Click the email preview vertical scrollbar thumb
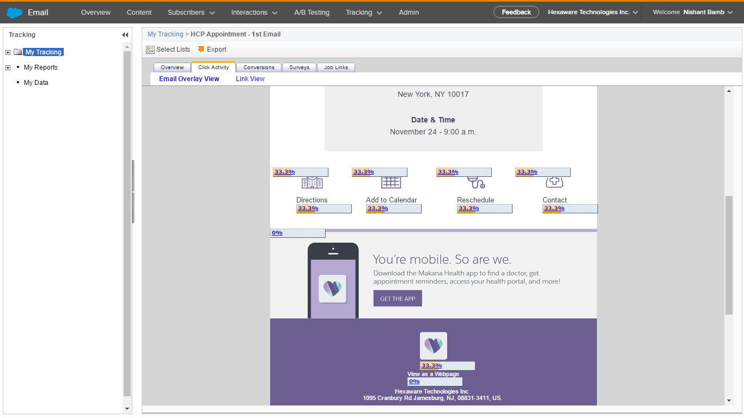 pyautogui.click(x=729, y=255)
